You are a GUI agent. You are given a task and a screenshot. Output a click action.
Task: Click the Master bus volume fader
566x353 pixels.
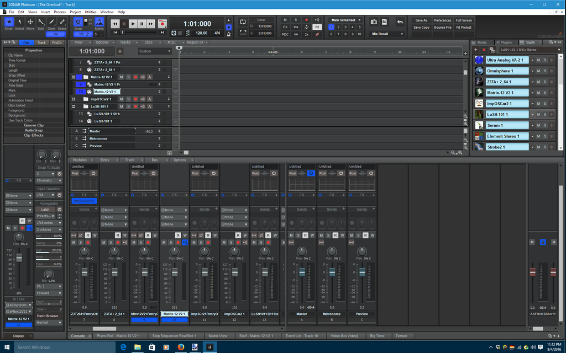click(x=302, y=273)
